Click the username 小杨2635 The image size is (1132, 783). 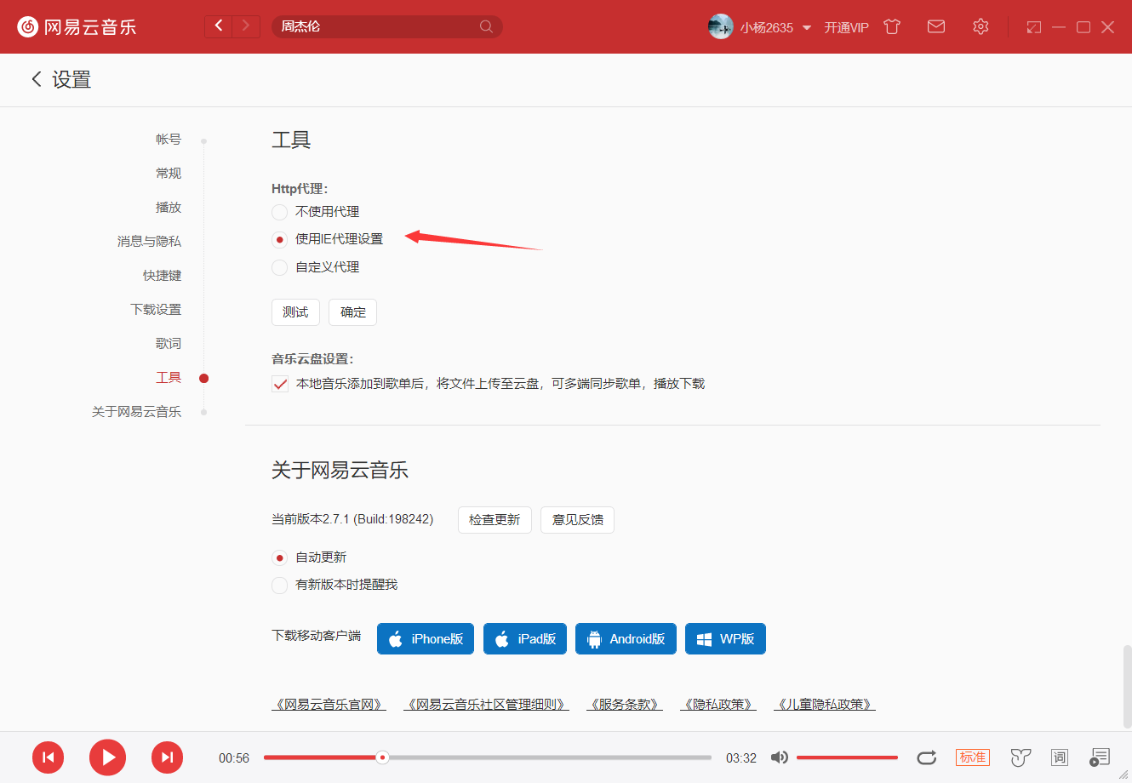click(x=766, y=27)
